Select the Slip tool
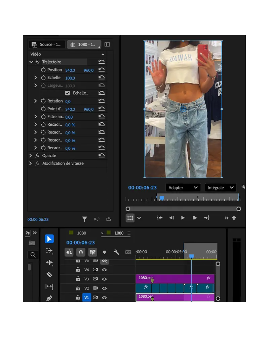Image resolution: width=269 pixels, height=337 pixels. pyautogui.click(x=49, y=286)
